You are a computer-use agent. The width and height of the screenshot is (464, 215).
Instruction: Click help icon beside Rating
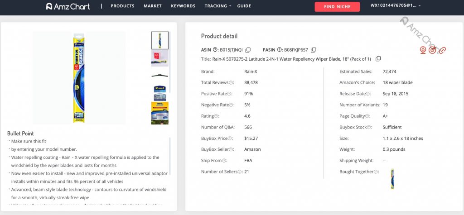tap(216, 116)
